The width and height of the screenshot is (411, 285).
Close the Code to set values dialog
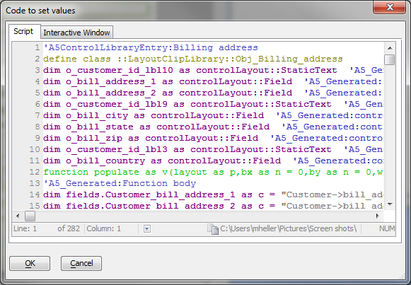[390, 7]
